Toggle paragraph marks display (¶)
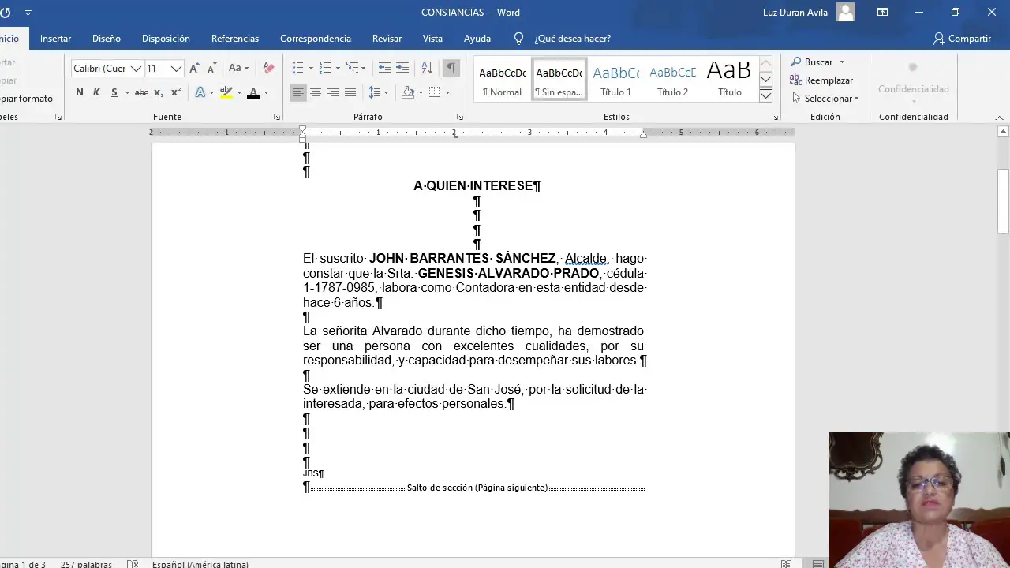Viewport: 1010px width, 568px height. pos(451,68)
